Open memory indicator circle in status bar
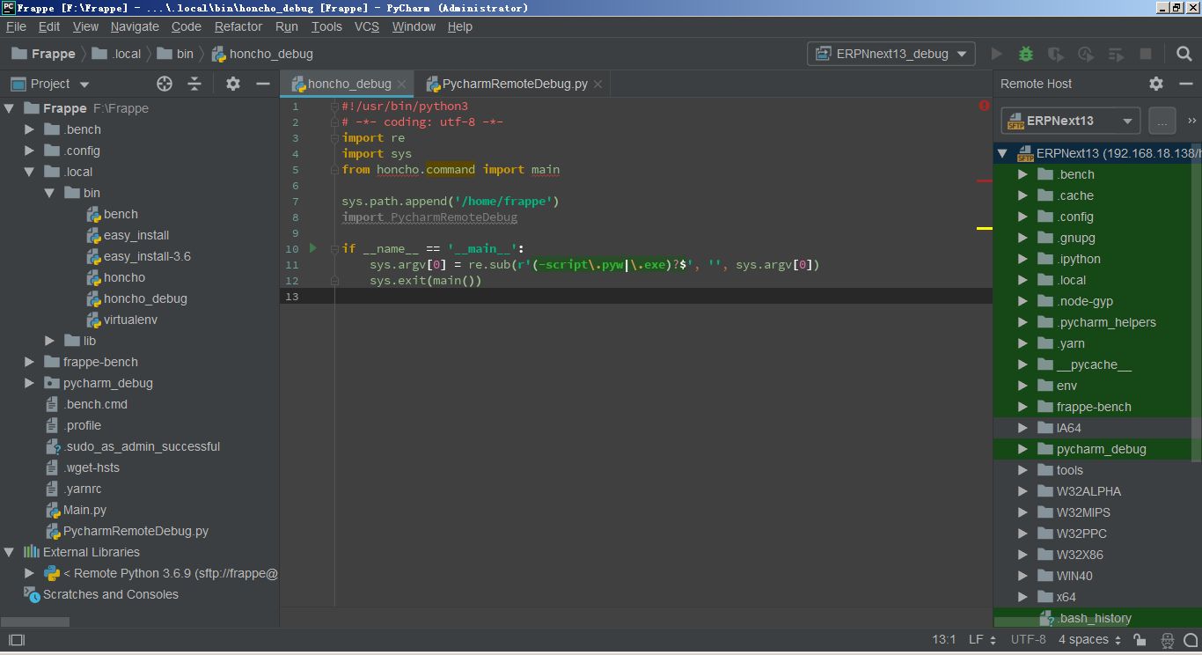 (1190, 640)
